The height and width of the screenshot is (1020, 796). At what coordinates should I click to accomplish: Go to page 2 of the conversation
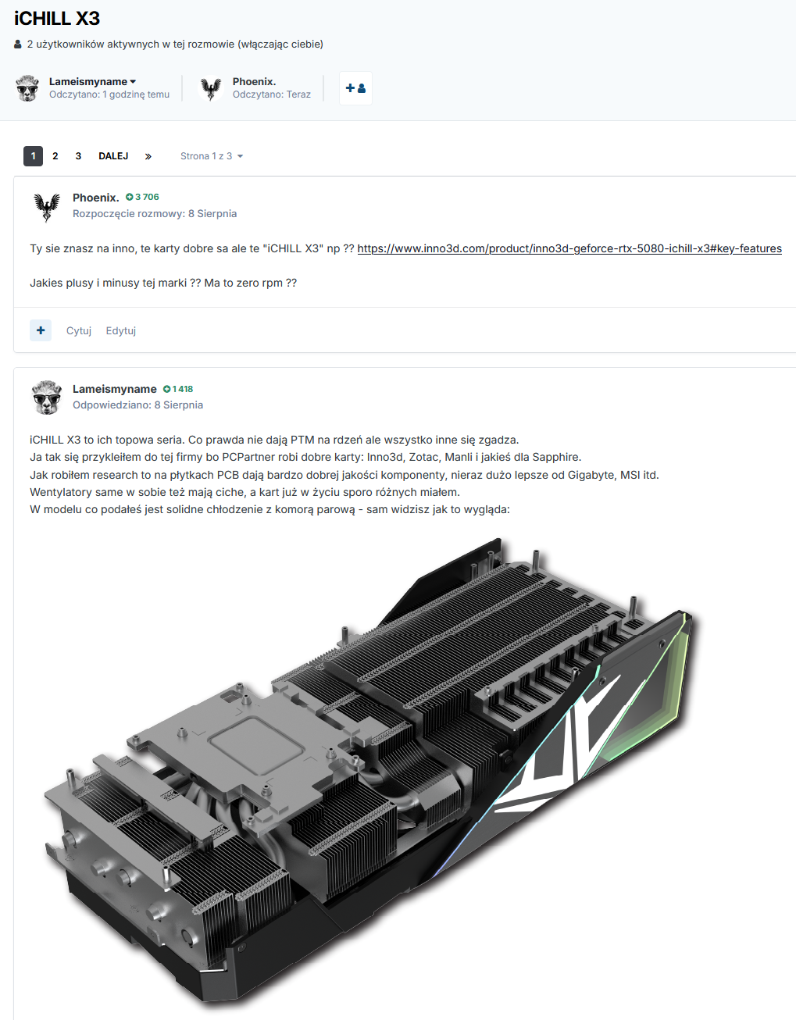tap(55, 156)
